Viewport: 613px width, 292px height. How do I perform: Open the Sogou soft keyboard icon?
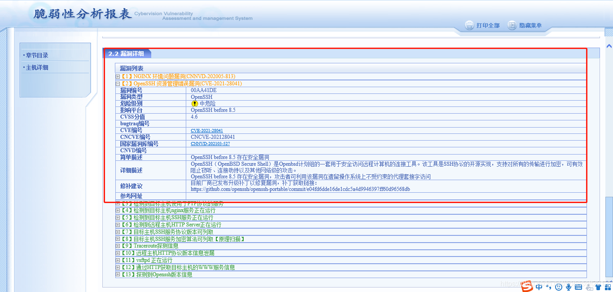[x=578, y=287]
